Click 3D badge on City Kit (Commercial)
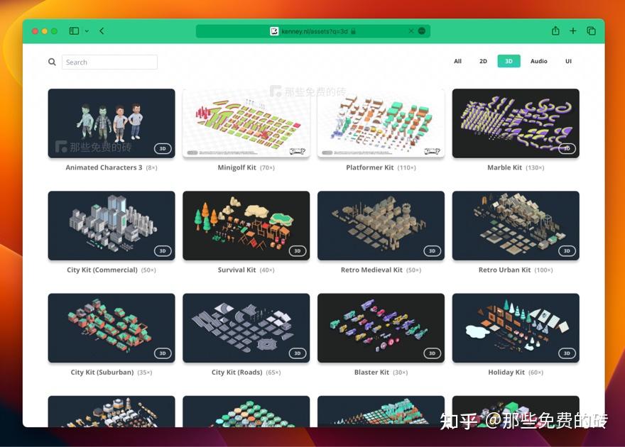This screenshot has width=625, height=447. [x=163, y=250]
